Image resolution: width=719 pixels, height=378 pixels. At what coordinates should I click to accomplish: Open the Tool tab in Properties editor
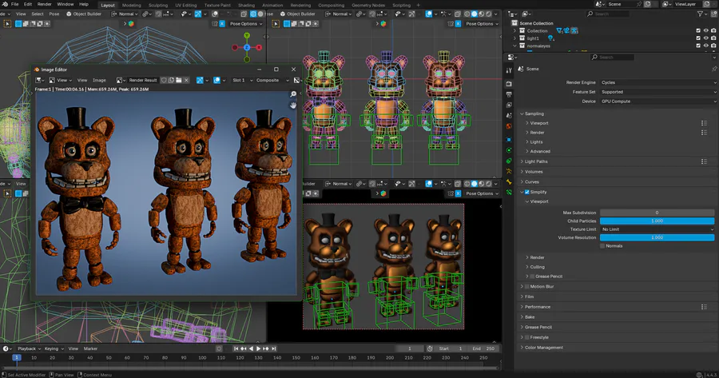509,70
